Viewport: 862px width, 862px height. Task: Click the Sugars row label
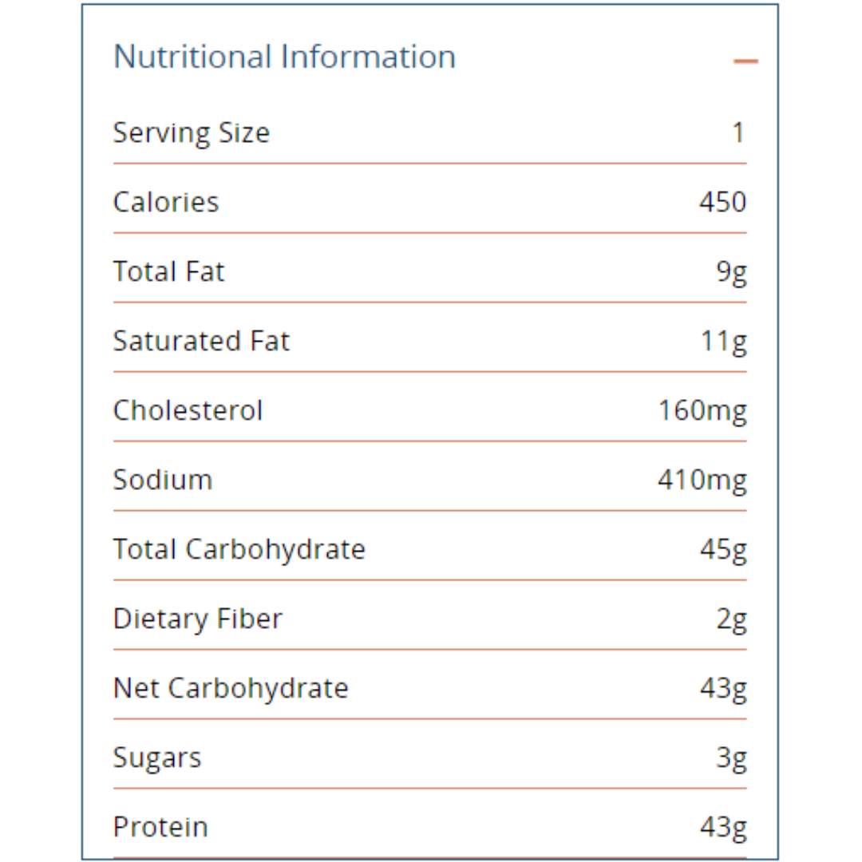157,757
